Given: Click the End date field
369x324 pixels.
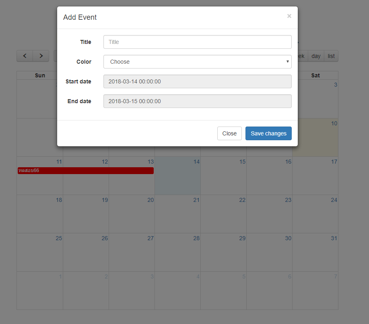Looking at the screenshot, I should [198, 101].
